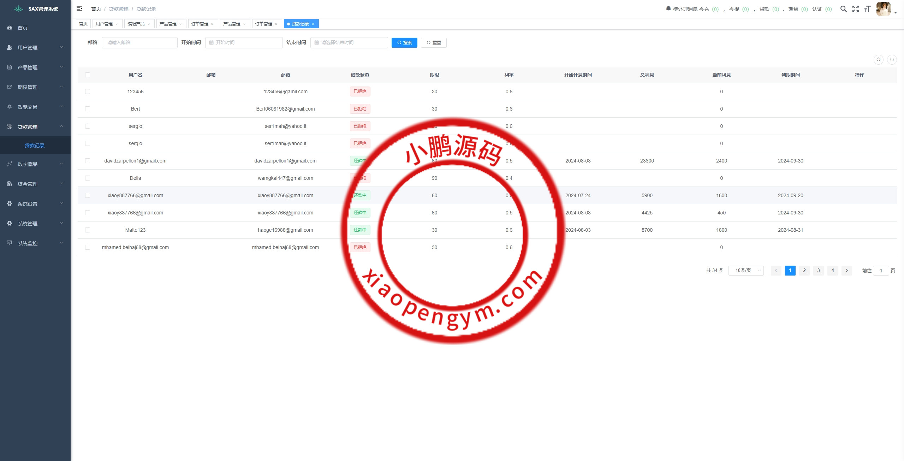Click the 邮箱 email input field

(139, 43)
